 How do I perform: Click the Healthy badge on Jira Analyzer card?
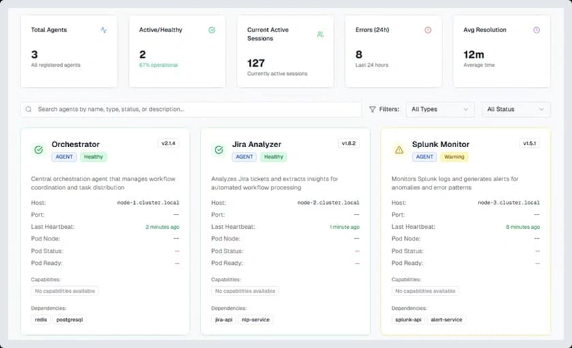click(x=273, y=157)
